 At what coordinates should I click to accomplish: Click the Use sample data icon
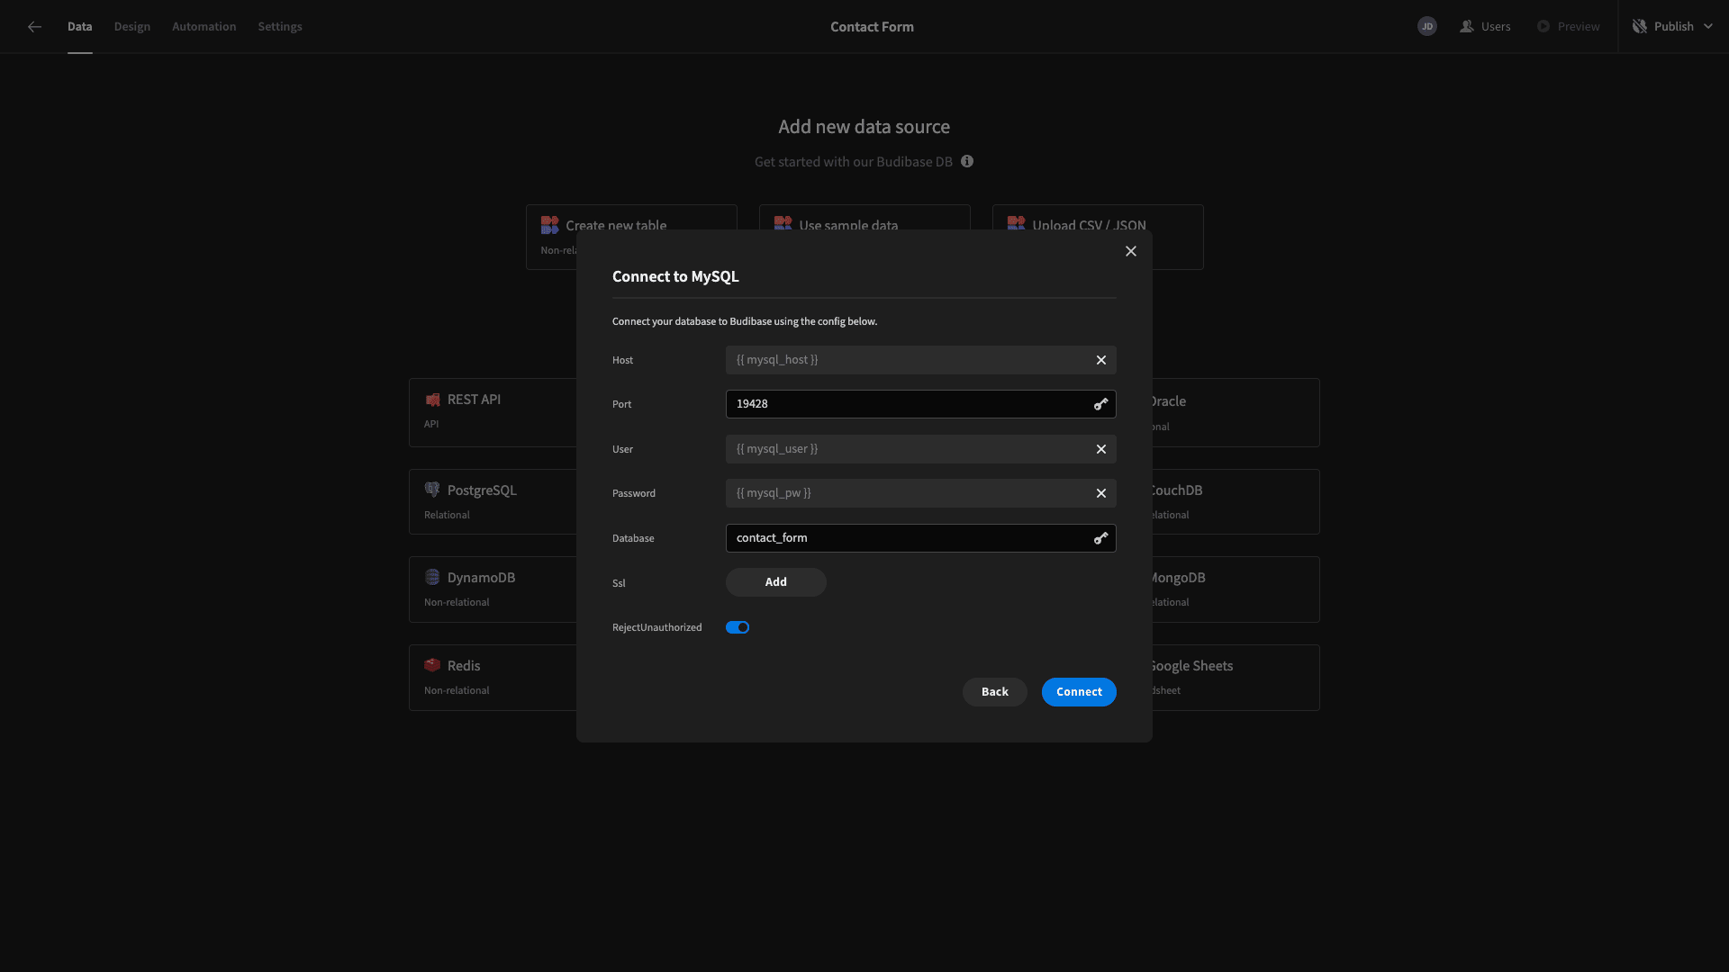coord(783,223)
